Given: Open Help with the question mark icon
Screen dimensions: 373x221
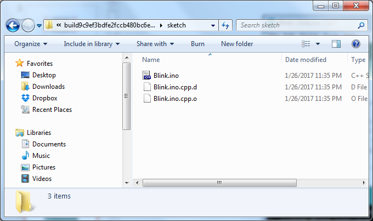Looking at the screenshot, I should 356,44.
